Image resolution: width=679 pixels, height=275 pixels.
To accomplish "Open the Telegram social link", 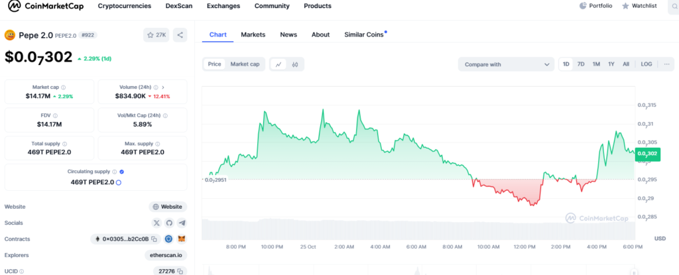I will click(x=182, y=223).
